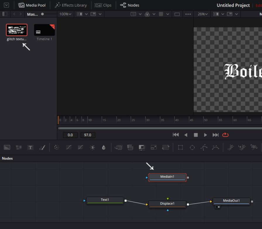Open the viewer three-dots options menu
This screenshot has height=229, width=262.
[x=188, y=14]
